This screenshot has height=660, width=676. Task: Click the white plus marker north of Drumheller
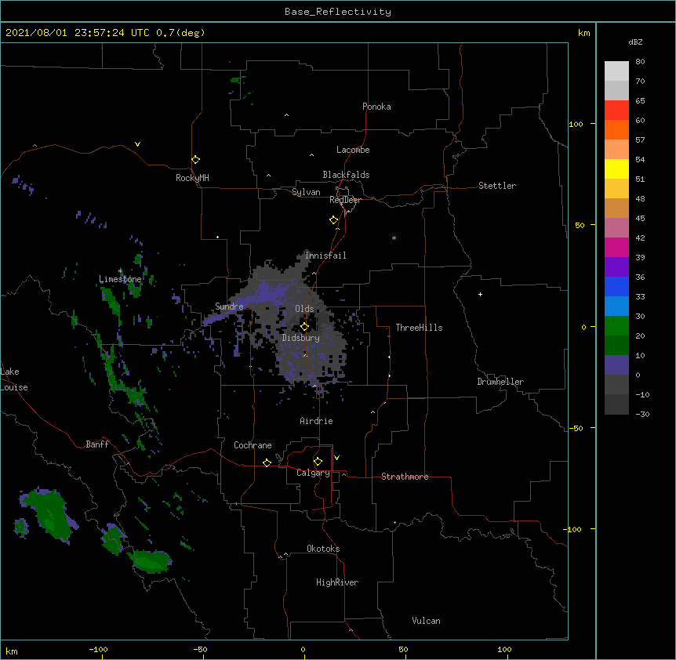point(480,294)
